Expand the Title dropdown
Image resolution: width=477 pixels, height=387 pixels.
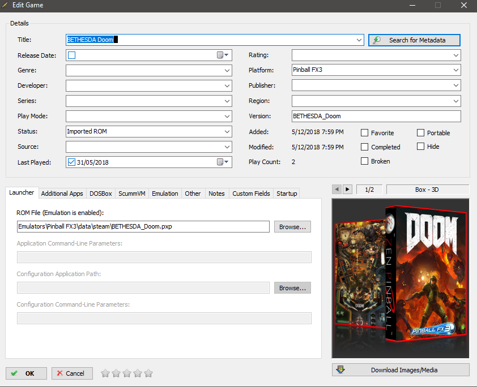pyautogui.click(x=359, y=40)
